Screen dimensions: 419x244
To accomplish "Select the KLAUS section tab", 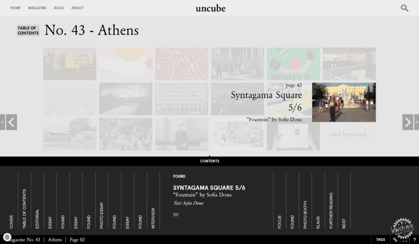I will coord(318,222).
